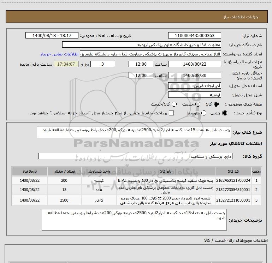Viewport: 272px width, 263px height.
Task: Click the response deadline date 1400/08/22 field
Action: coord(194,64)
